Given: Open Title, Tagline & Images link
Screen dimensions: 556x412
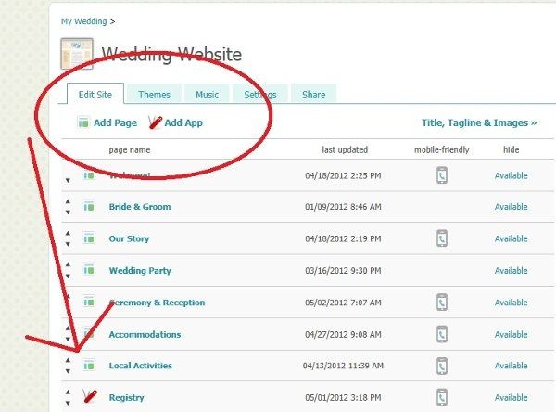Looking at the screenshot, I should (478, 122).
